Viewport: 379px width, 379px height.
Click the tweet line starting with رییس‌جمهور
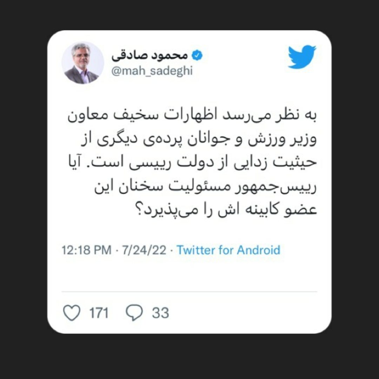click(206, 187)
